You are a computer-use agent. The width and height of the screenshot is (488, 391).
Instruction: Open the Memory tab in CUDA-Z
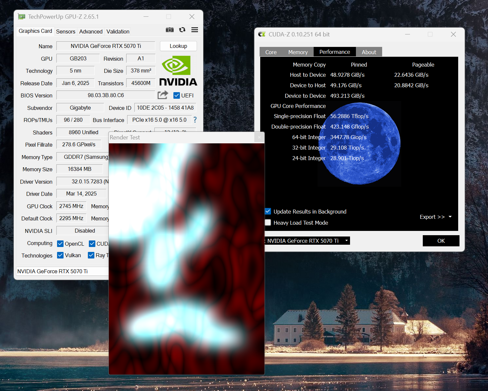[x=298, y=52]
